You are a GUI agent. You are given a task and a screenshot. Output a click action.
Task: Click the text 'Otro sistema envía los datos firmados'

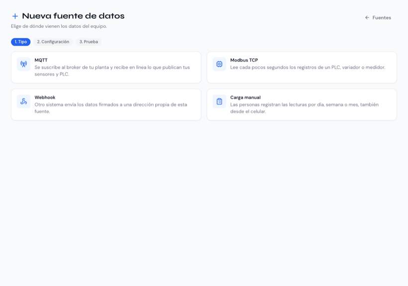(77, 104)
